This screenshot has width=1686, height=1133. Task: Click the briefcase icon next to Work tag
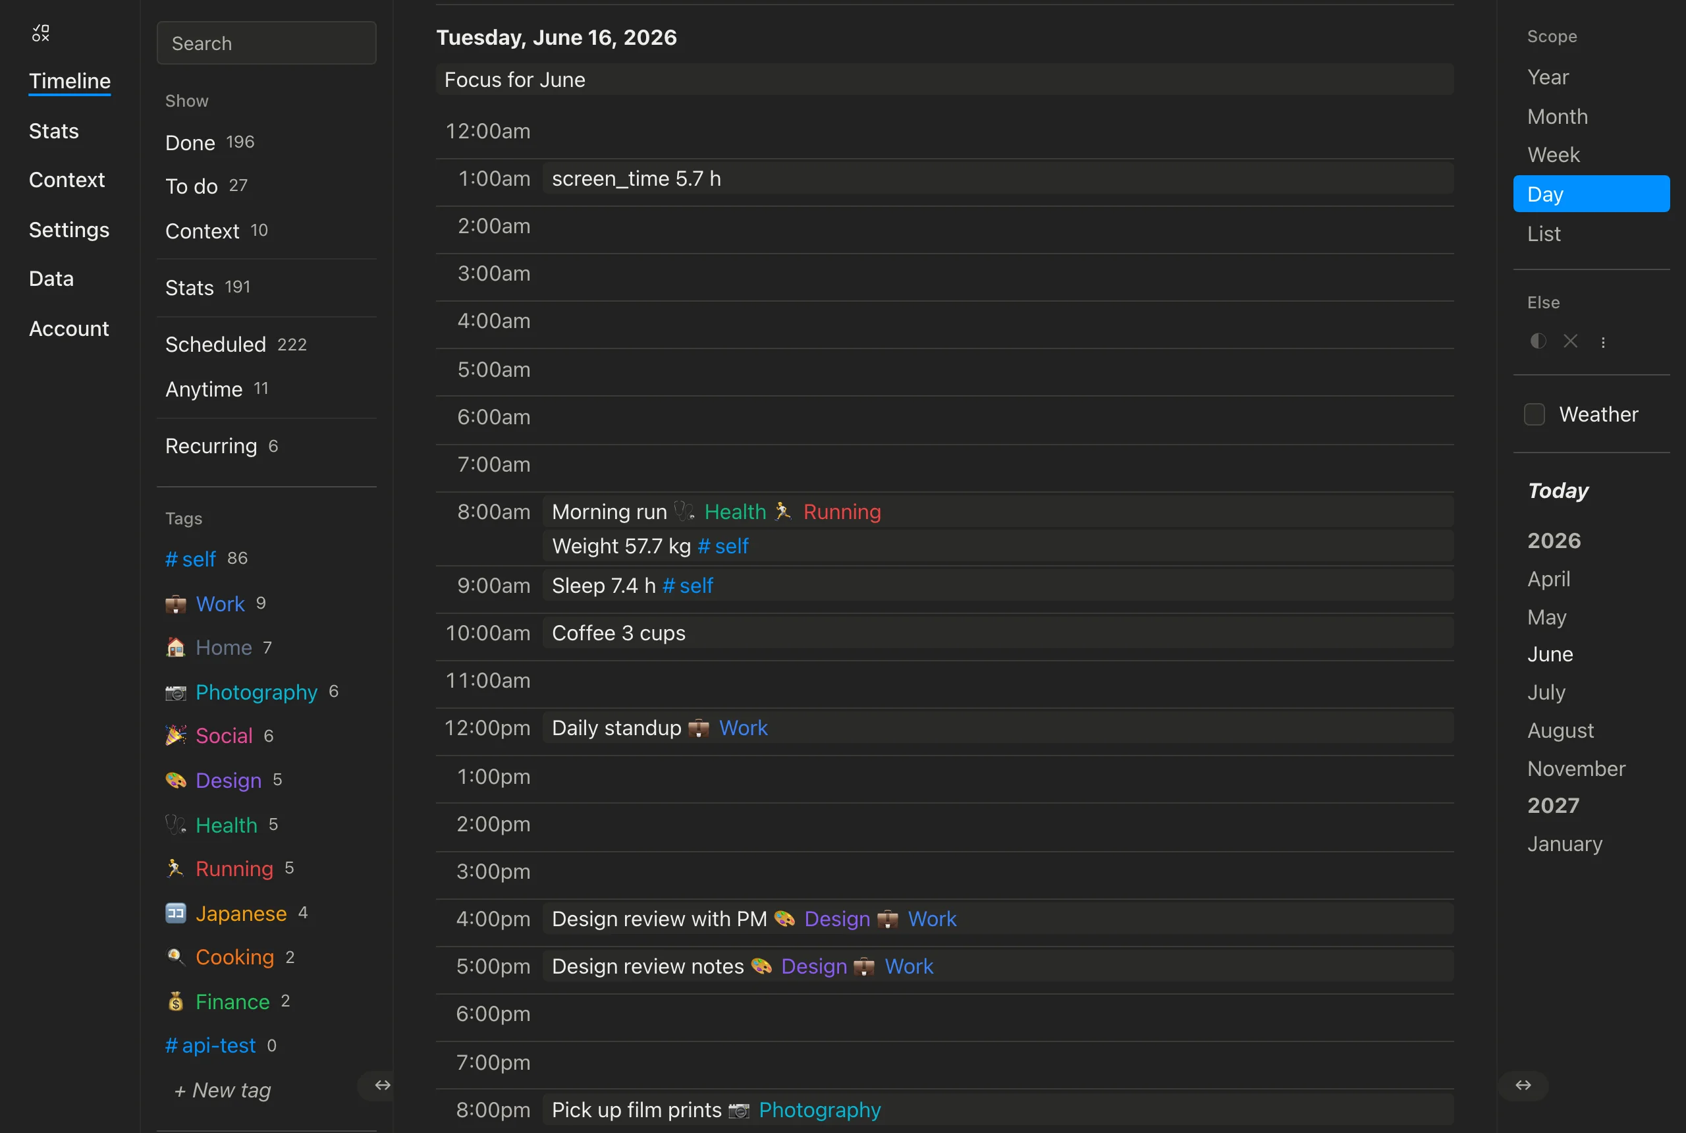click(176, 604)
